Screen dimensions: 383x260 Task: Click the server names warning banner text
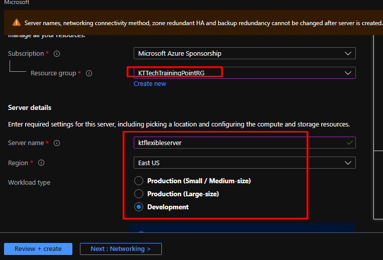(x=201, y=23)
